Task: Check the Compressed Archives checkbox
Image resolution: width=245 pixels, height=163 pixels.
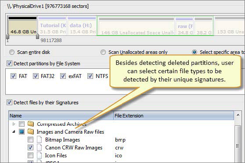Action: point(22,124)
